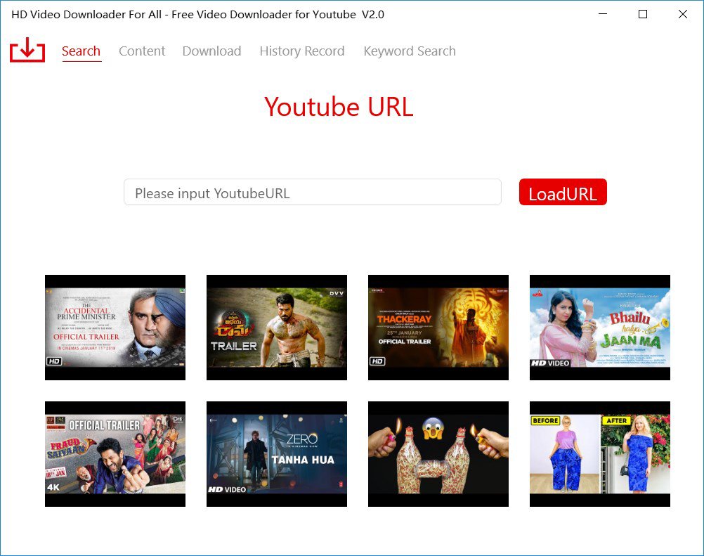Screen dimensions: 704x556
Task: Click the application title bar text
Action: pos(199,14)
